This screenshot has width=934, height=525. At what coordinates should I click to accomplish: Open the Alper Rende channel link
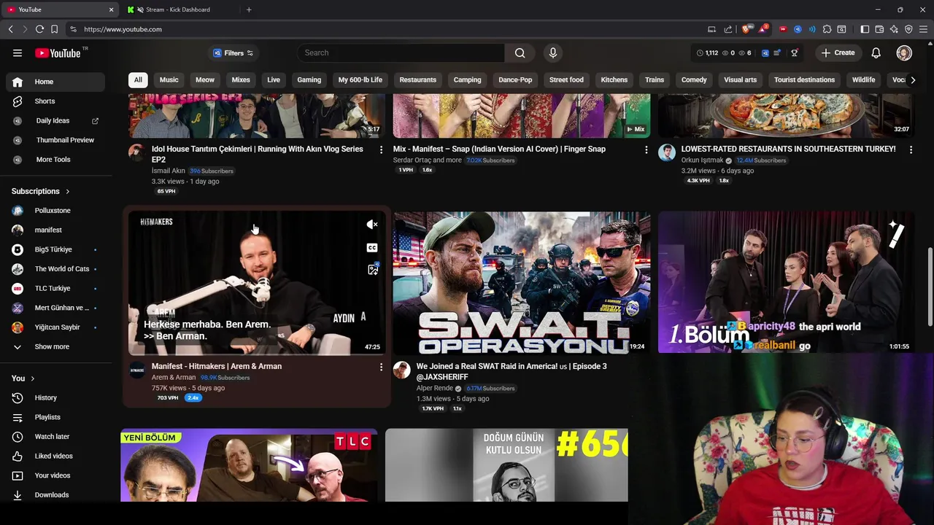click(435, 389)
